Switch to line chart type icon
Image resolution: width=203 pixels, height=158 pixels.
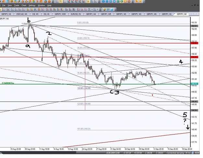tap(64, 1)
